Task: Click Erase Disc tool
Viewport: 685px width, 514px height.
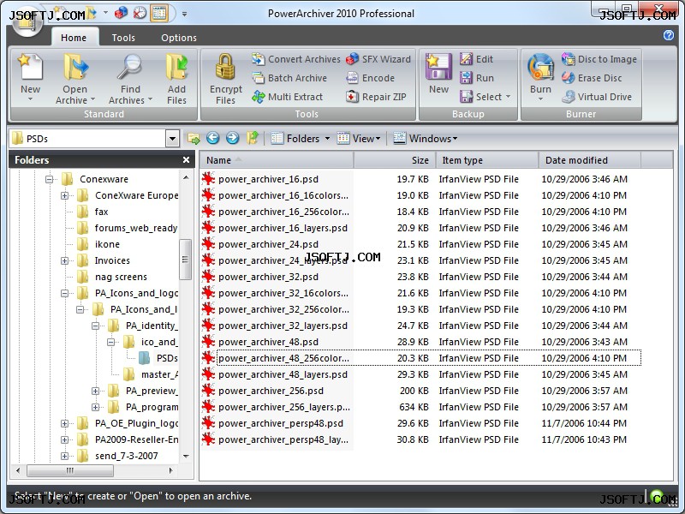Action: click(x=592, y=78)
